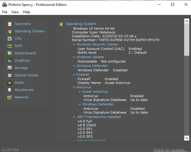Collapse the Avast Antivirus subsection

80,92
